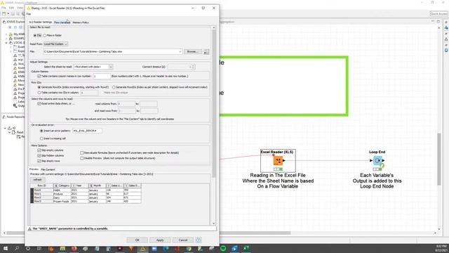Click the Month column header in preview
The width and height of the screenshot is (449, 253).
[97, 186]
